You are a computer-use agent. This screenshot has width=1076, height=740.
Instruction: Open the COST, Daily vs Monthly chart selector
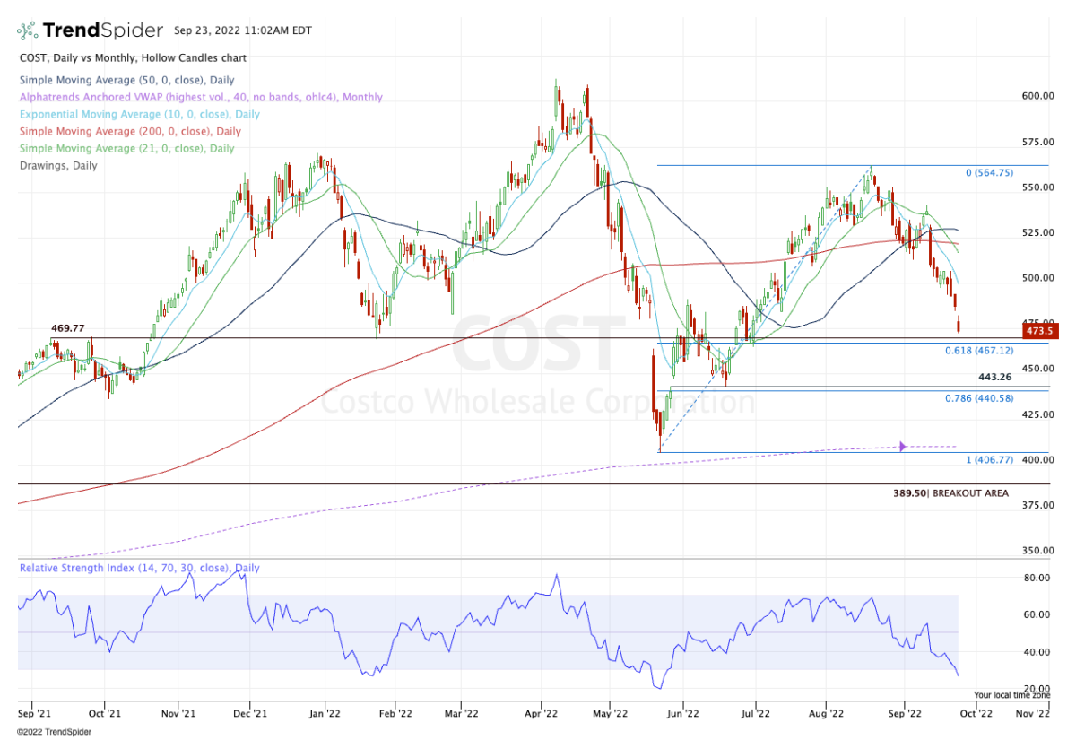coord(132,57)
